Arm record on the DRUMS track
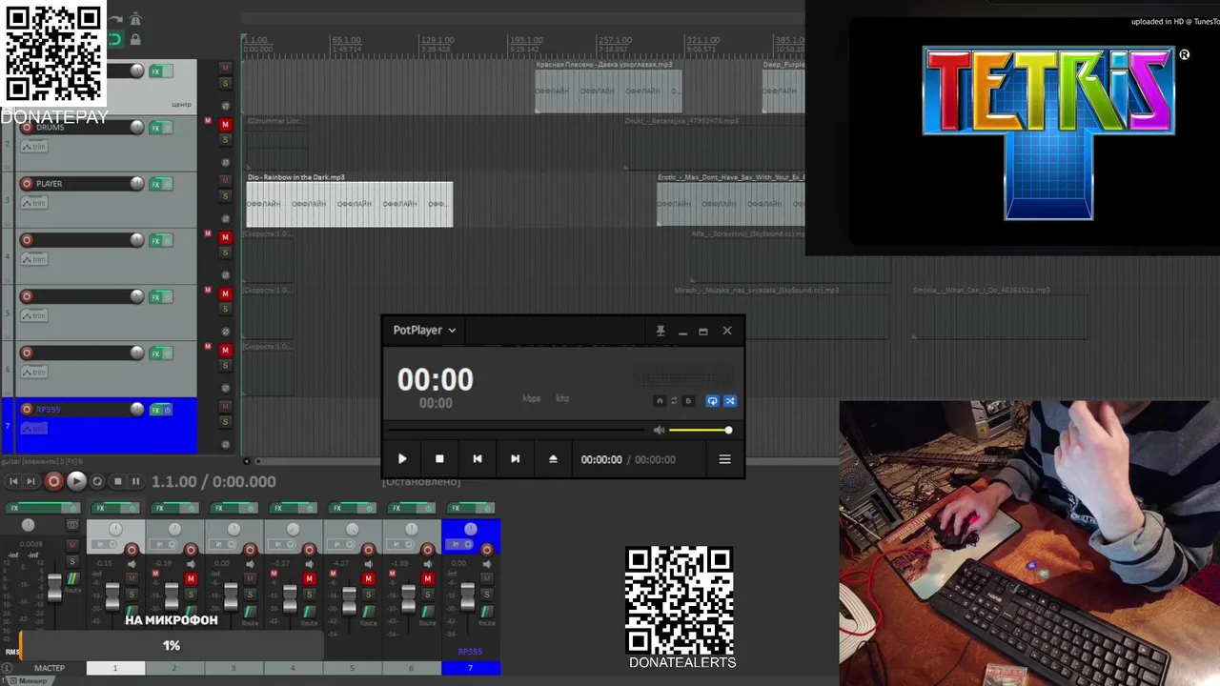Viewport: 1220px width, 686px height. click(27, 128)
